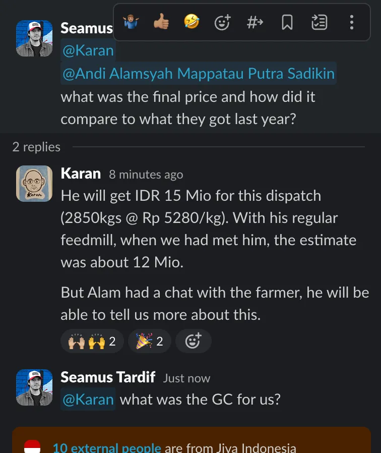The height and width of the screenshot is (453, 381).
Task: Open Karan's profile from the avatar
Action: tap(34, 184)
